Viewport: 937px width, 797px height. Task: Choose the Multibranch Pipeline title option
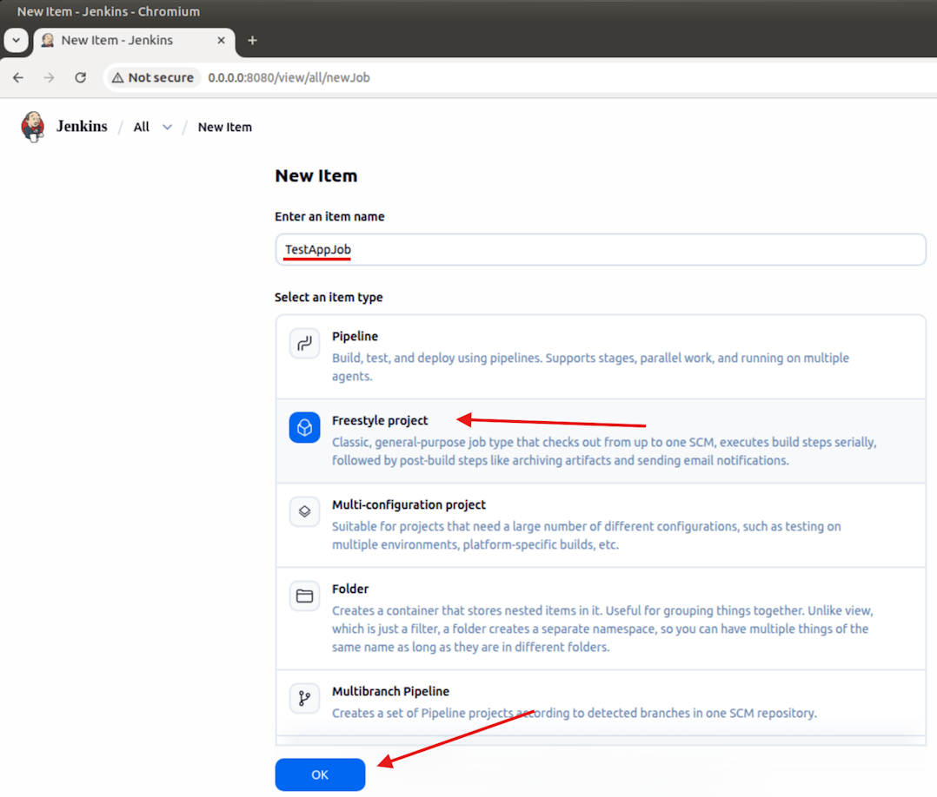click(390, 691)
